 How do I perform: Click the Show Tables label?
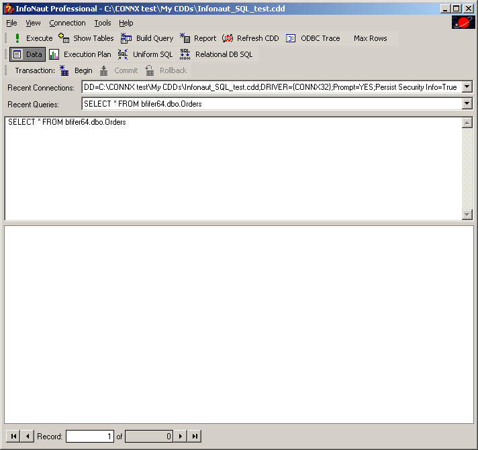93,38
